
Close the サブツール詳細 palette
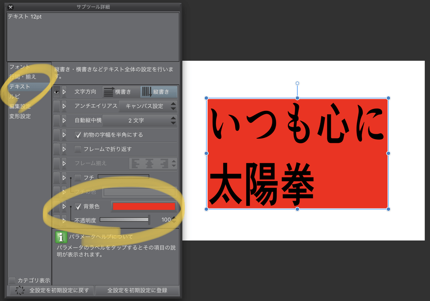10,7
